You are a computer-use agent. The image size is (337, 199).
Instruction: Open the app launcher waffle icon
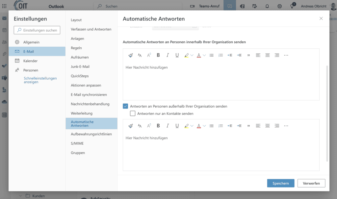tap(4, 6)
